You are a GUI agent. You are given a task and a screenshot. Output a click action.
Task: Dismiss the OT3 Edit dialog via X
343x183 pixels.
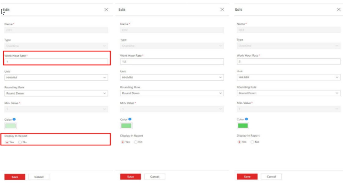(x=338, y=10)
